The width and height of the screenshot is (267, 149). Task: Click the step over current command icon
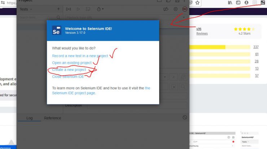click(x=88, y=9)
